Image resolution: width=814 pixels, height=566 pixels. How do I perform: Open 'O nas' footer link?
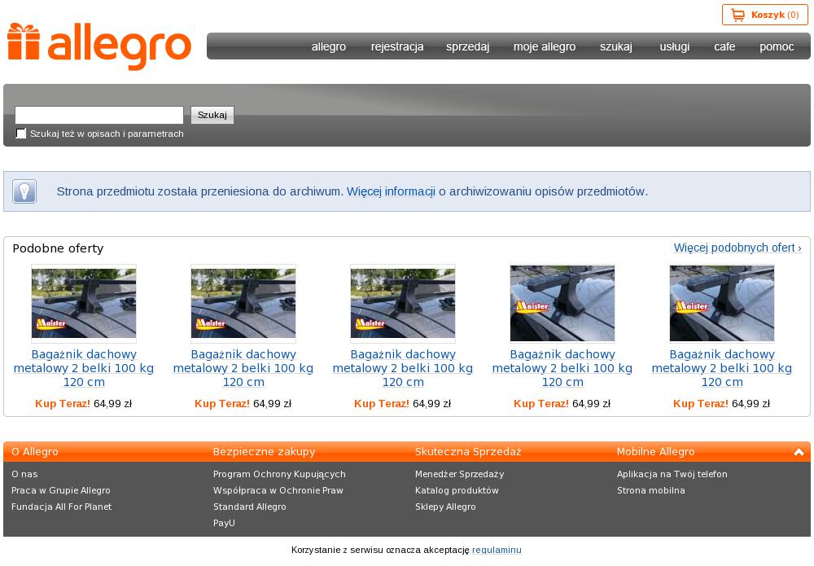tap(24, 474)
